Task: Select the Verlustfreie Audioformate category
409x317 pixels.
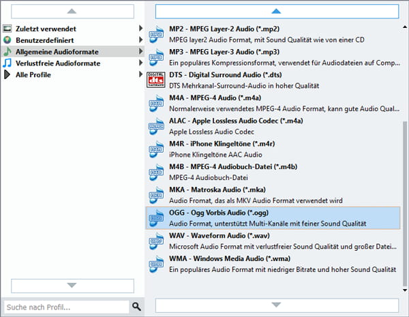Action: coord(73,63)
